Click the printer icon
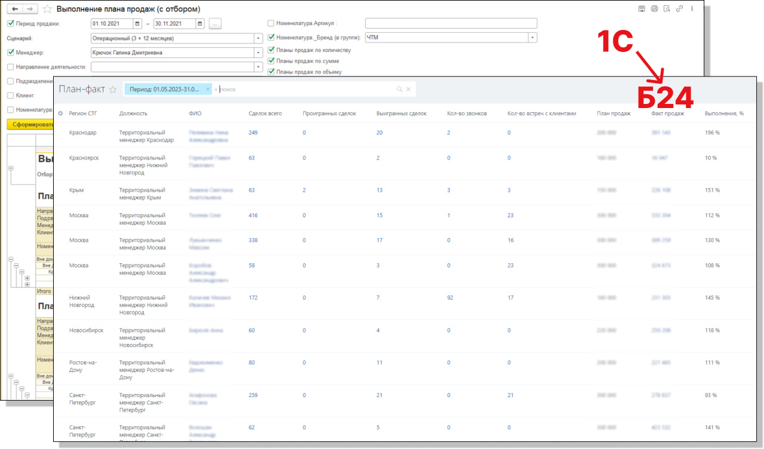 click(654, 9)
